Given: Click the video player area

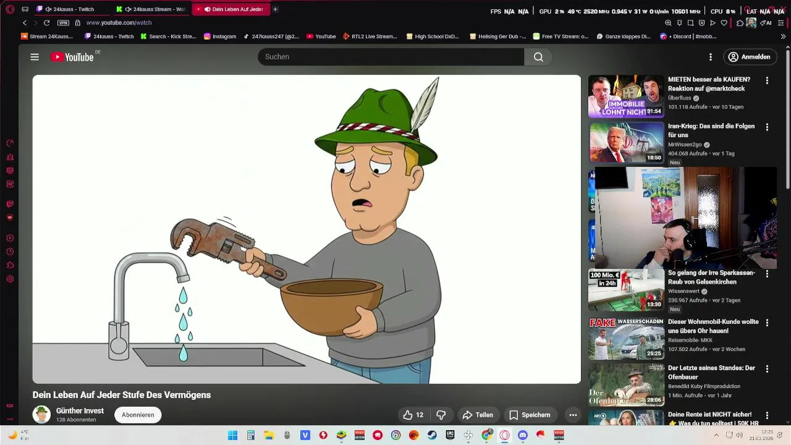Looking at the screenshot, I should [x=307, y=229].
